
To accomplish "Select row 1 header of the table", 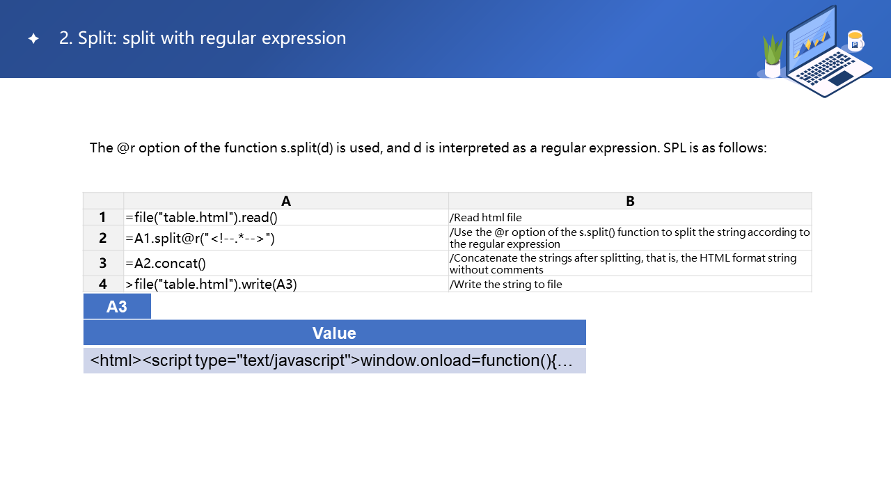I will coord(103,217).
